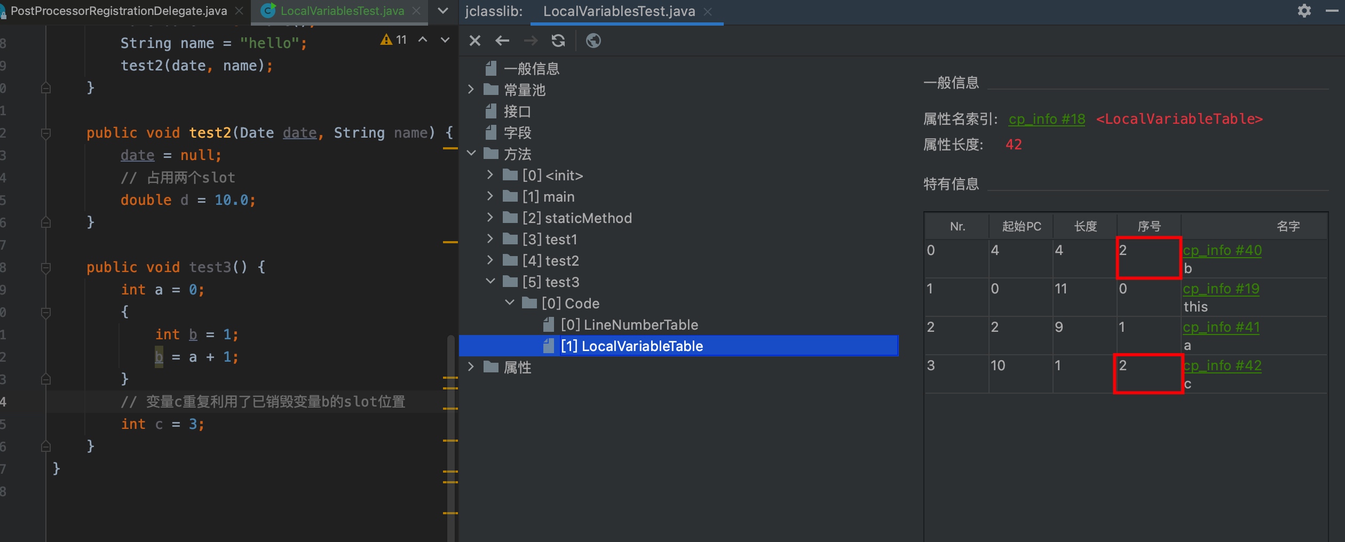Screen dimensions: 1345x542
Task: Expand the 常量池 tree node
Action: (x=471, y=90)
